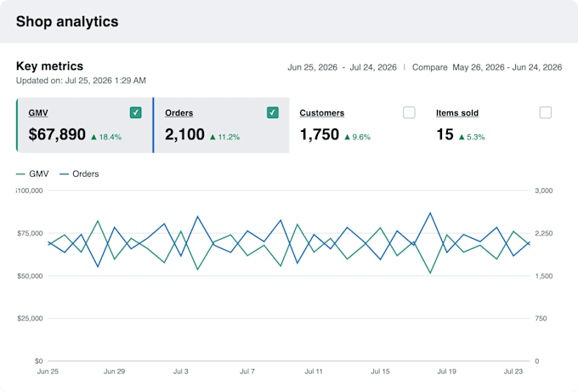The width and height of the screenshot is (578, 392).
Task: Click the Items sold up-trend arrow
Action: 462,137
